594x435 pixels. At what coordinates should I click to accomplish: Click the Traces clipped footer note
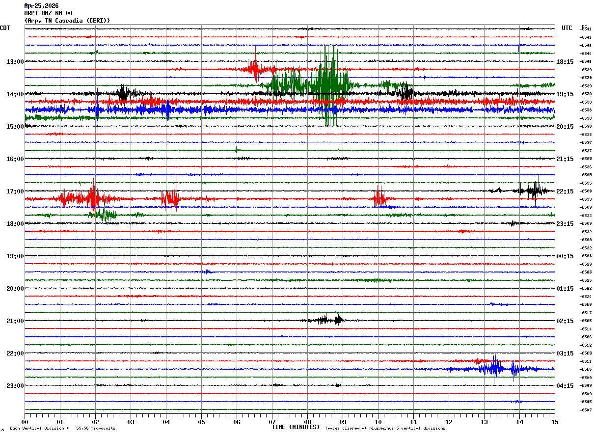pyautogui.click(x=385, y=429)
